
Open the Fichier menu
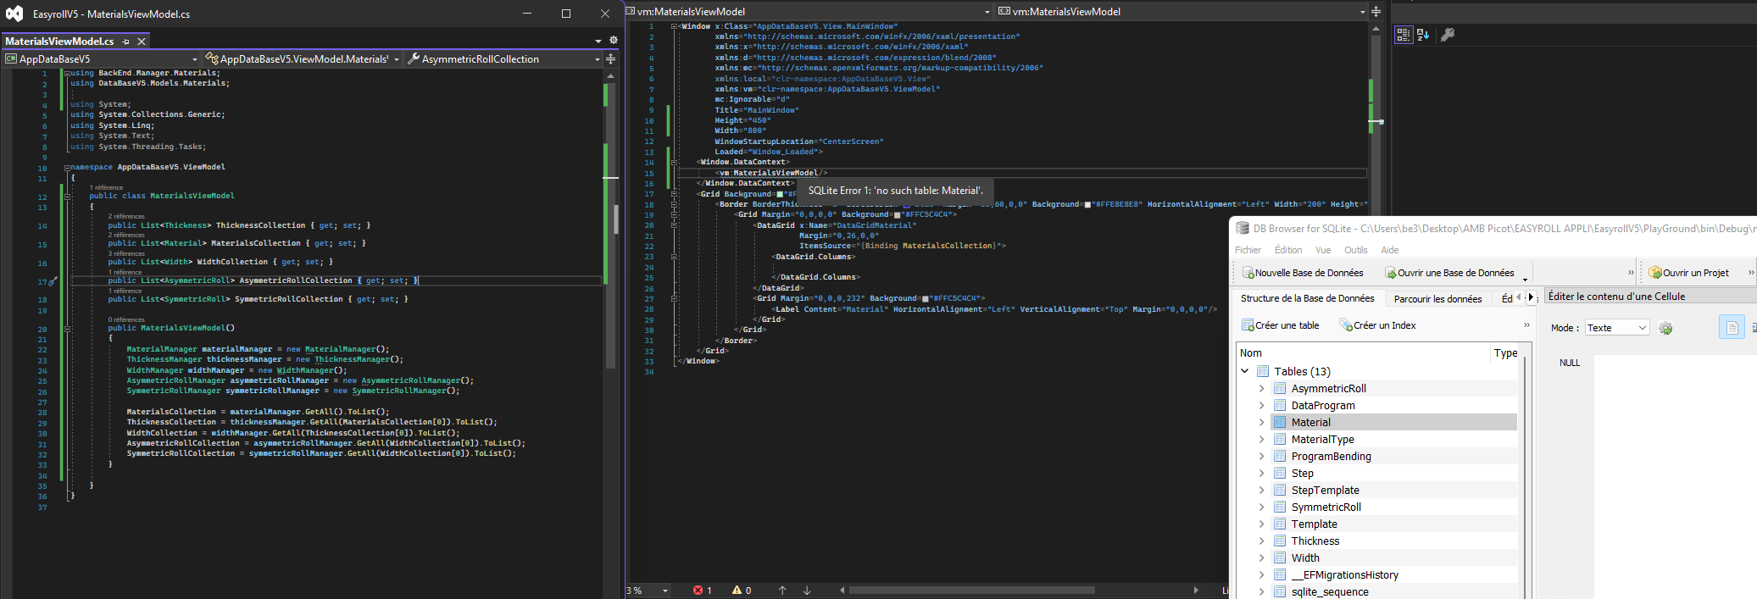pos(1248,250)
